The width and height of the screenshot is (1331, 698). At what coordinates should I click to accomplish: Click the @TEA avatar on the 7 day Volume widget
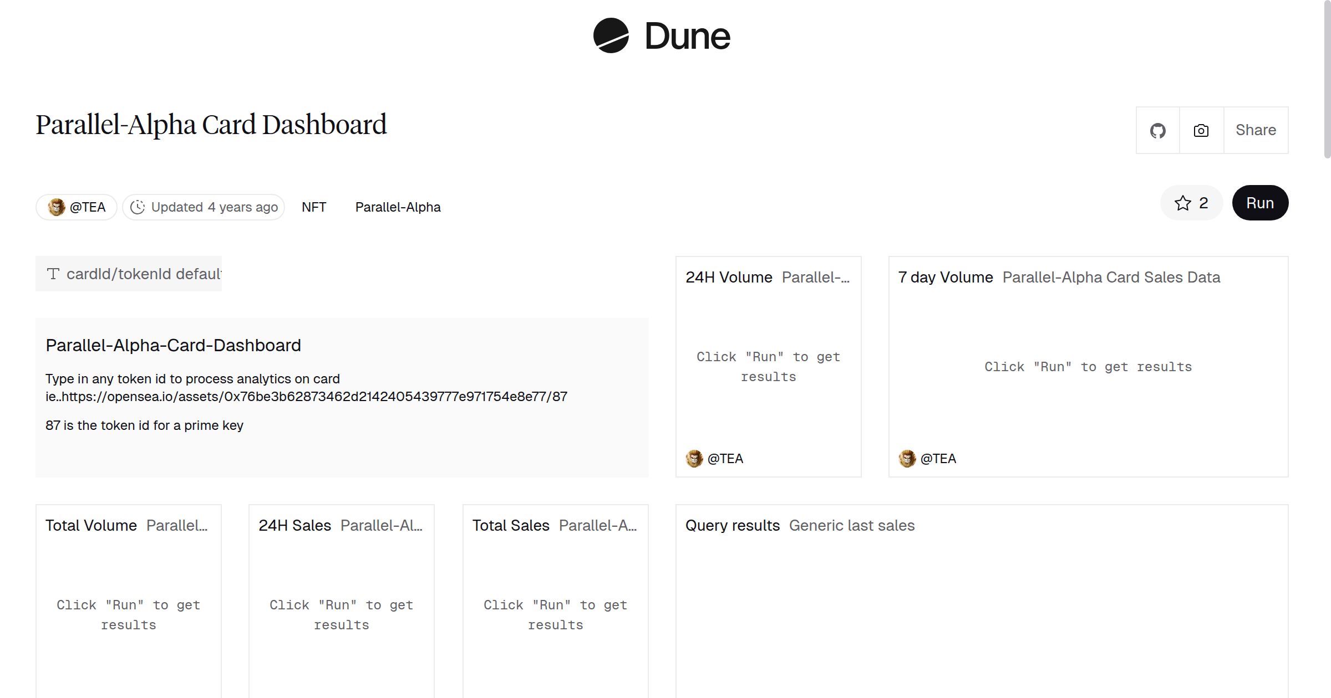(x=908, y=458)
